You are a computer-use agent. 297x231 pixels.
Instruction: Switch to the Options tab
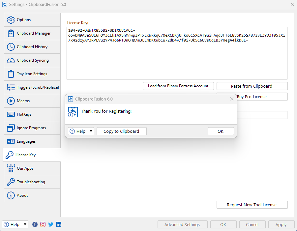coord(32,20)
